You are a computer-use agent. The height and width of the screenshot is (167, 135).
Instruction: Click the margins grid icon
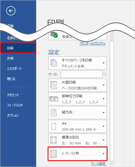coord(53,140)
